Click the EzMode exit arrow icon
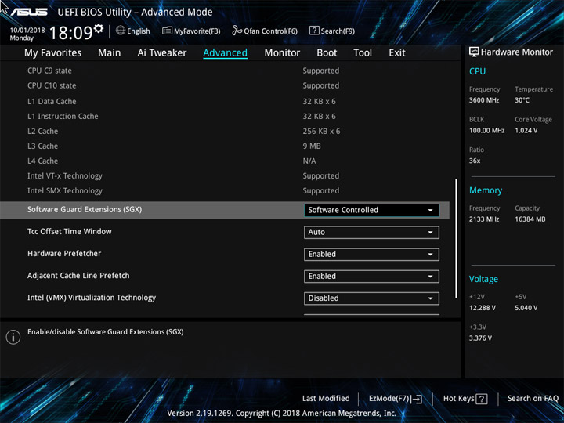The image size is (564, 423). coord(416,399)
